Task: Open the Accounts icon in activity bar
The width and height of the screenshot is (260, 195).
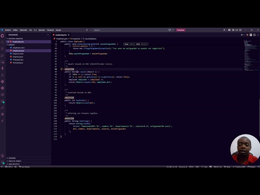Action: tap(2, 156)
